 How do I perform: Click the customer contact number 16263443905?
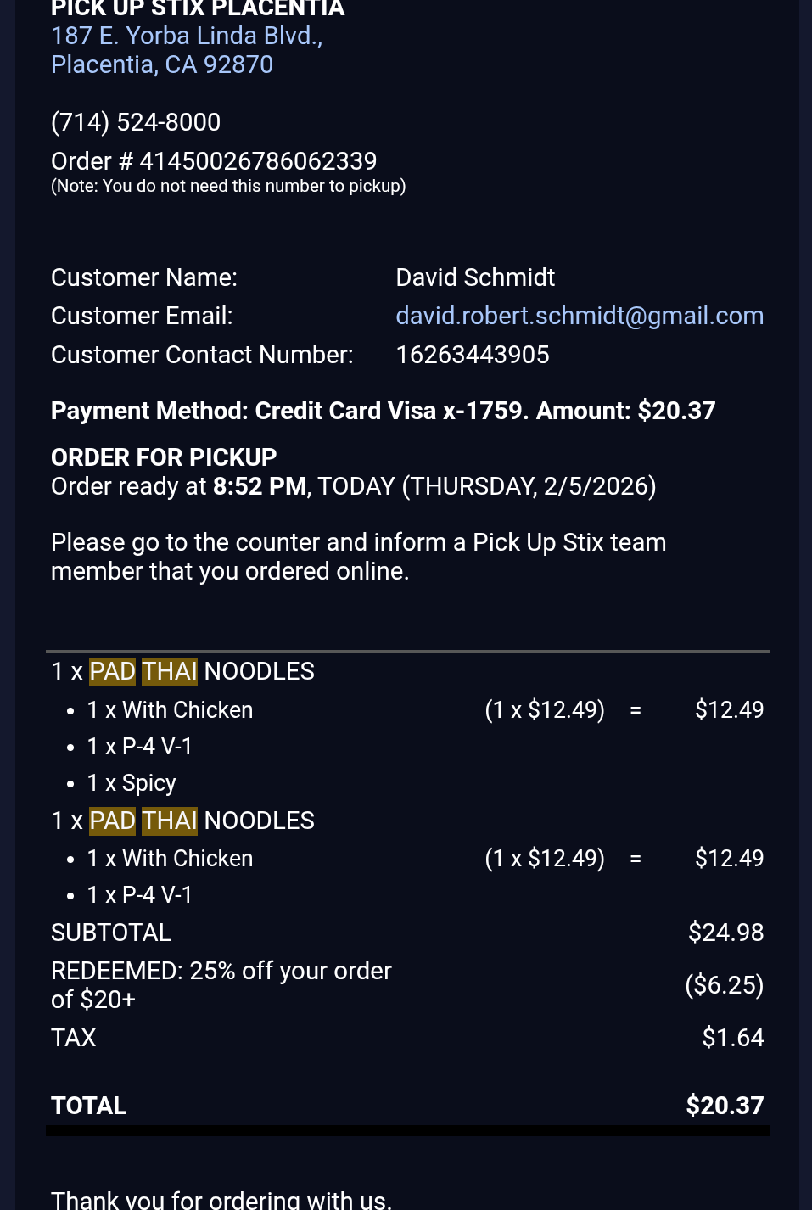point(473,355)
